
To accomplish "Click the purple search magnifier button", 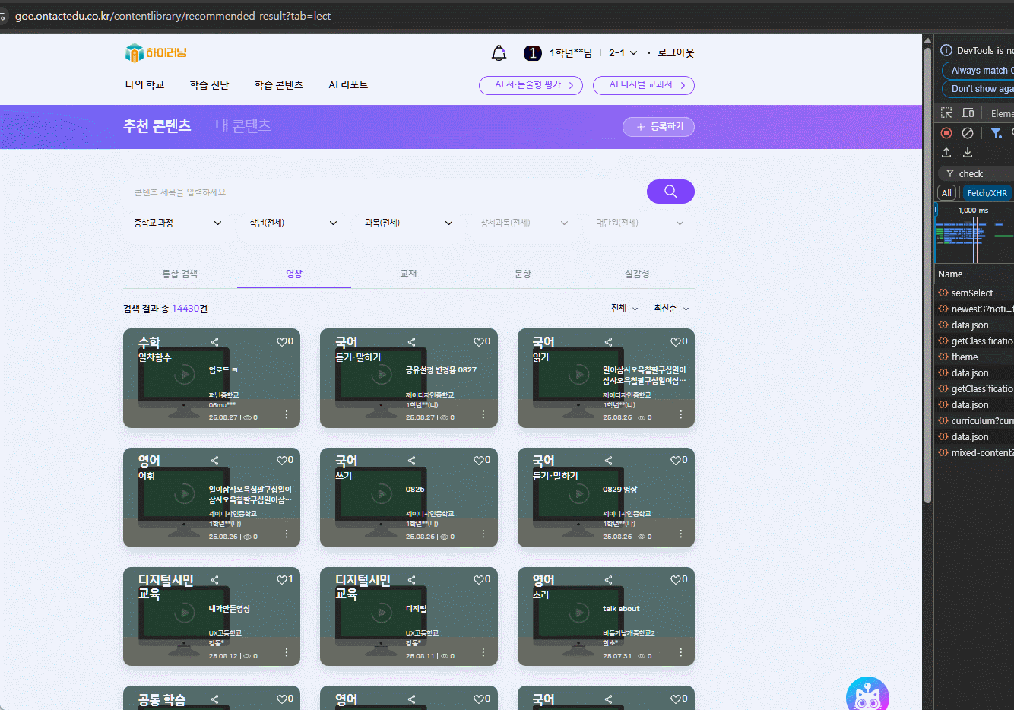I will [x=670, y=192].
